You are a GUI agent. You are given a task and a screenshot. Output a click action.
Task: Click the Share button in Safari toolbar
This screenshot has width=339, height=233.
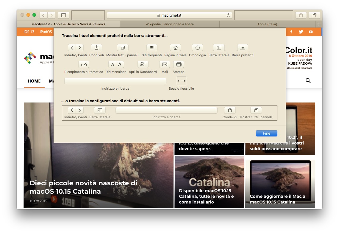coord(301,15)
